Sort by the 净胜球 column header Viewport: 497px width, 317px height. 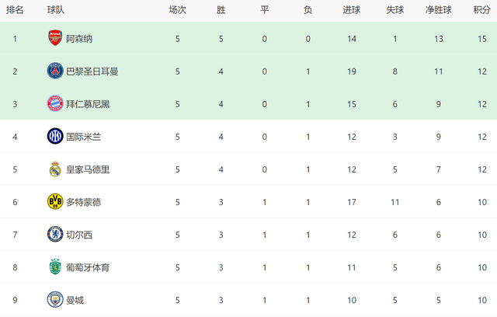[440, 10]
